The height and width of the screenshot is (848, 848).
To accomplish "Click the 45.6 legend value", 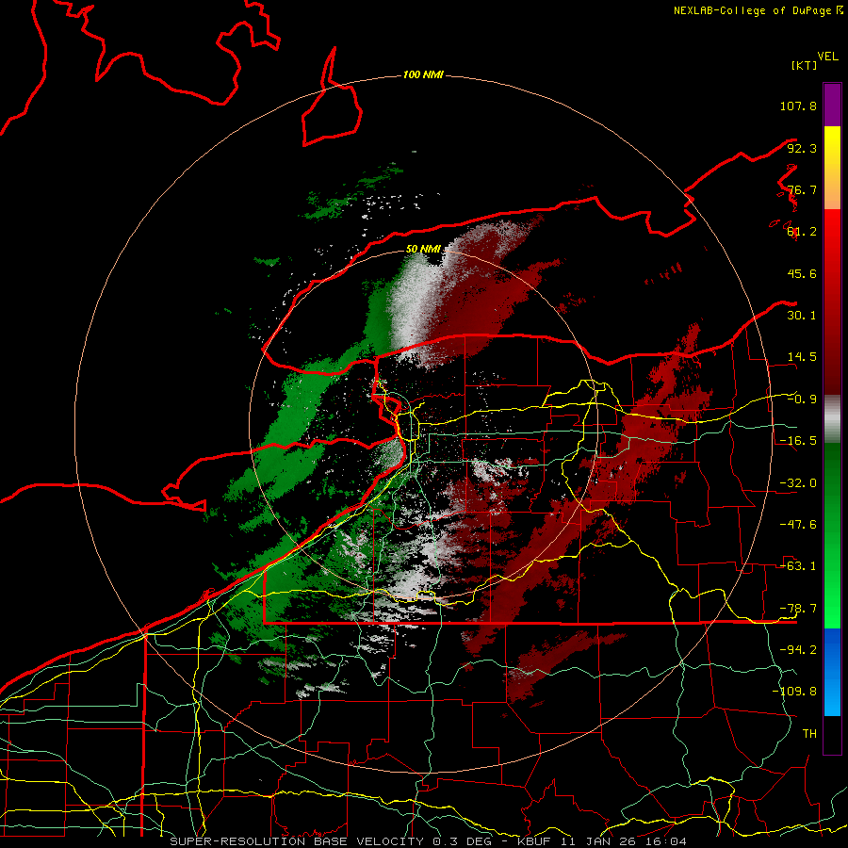I will pos(802,273).
